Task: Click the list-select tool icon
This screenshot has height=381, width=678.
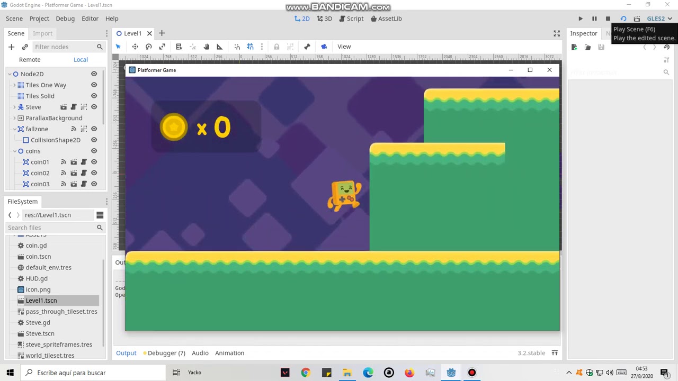Action: (179, 47)
